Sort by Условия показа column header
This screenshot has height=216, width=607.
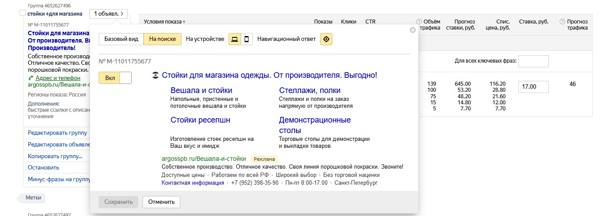point(164,22)
